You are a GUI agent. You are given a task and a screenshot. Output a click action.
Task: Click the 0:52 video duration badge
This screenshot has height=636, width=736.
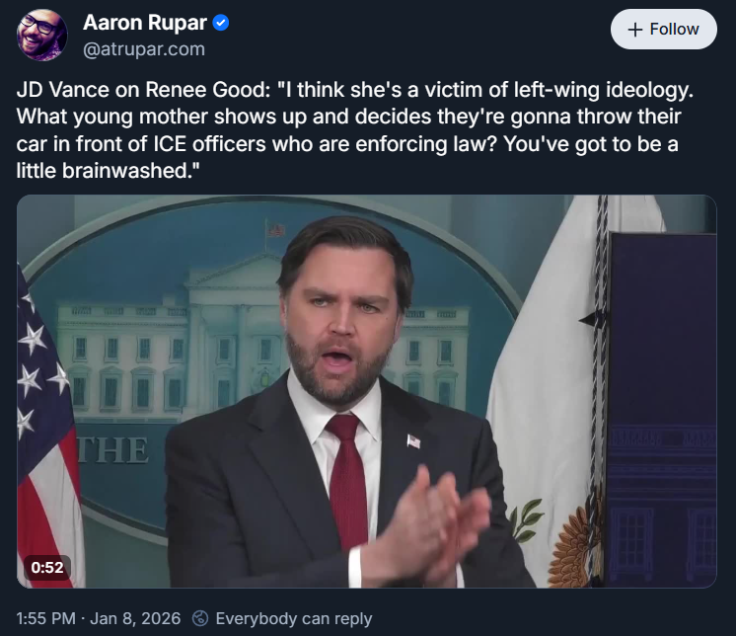[47, 567]
